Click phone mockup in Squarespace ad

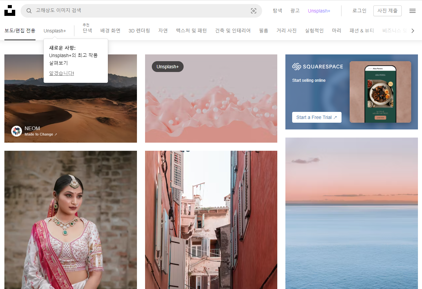pos(380,94)
